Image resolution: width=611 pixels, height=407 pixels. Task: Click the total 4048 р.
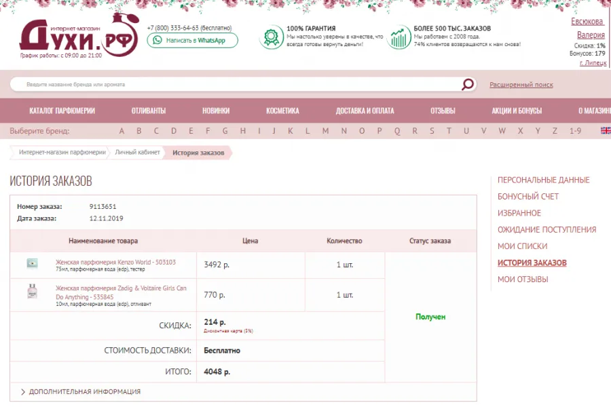(x=217, y=372)
